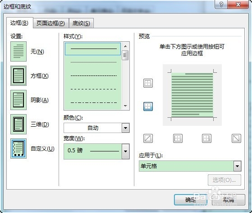Image resolution: width=252 pixels, height=213 pixels.
Task: Open the 应用于(L) apply-to dropdown
Action: pos(238,166)
